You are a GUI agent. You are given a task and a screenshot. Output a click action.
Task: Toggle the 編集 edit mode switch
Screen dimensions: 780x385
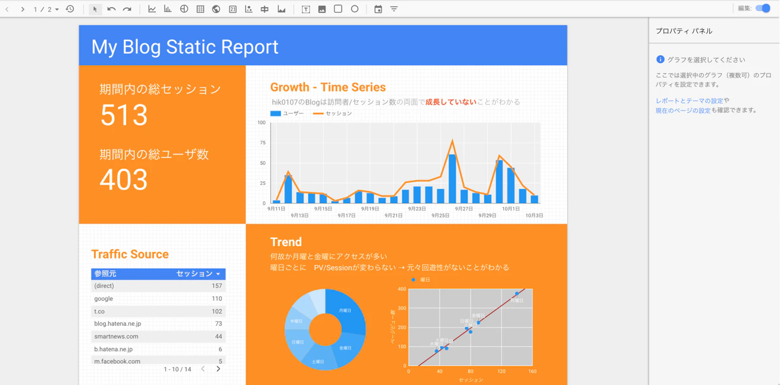[763, 8]
